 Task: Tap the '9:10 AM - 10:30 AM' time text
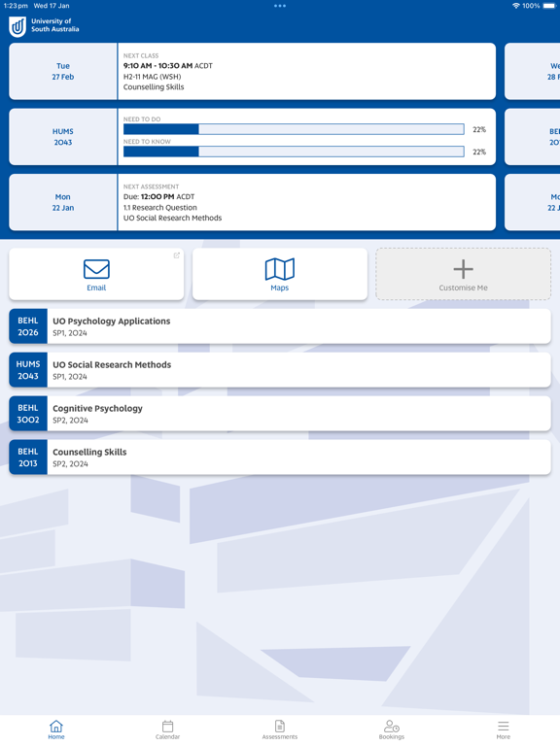(x=158, y=66)
